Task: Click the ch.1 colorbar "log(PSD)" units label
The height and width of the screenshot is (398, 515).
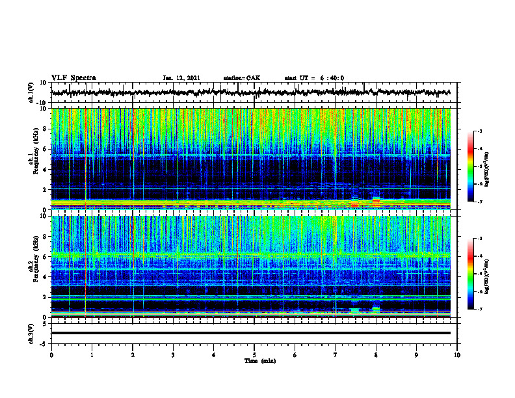Action: tap(487, 170)
